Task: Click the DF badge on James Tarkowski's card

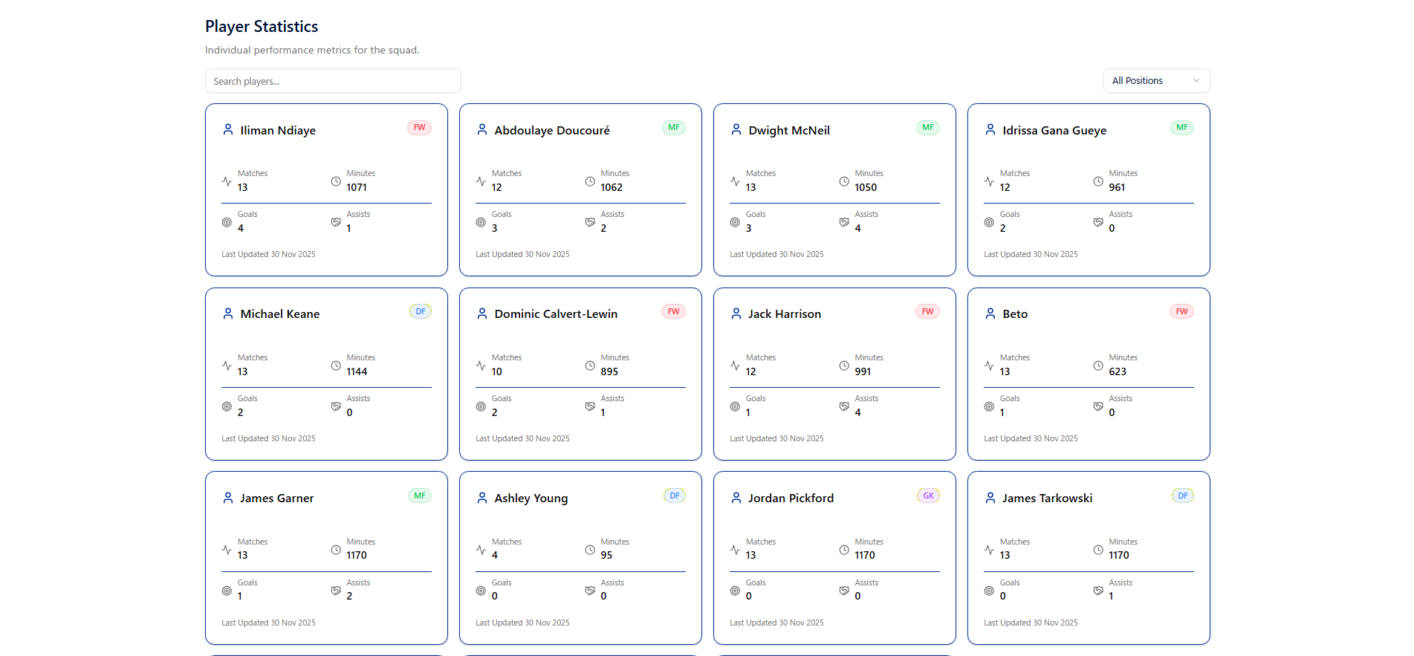Action: click(1182, 496)
